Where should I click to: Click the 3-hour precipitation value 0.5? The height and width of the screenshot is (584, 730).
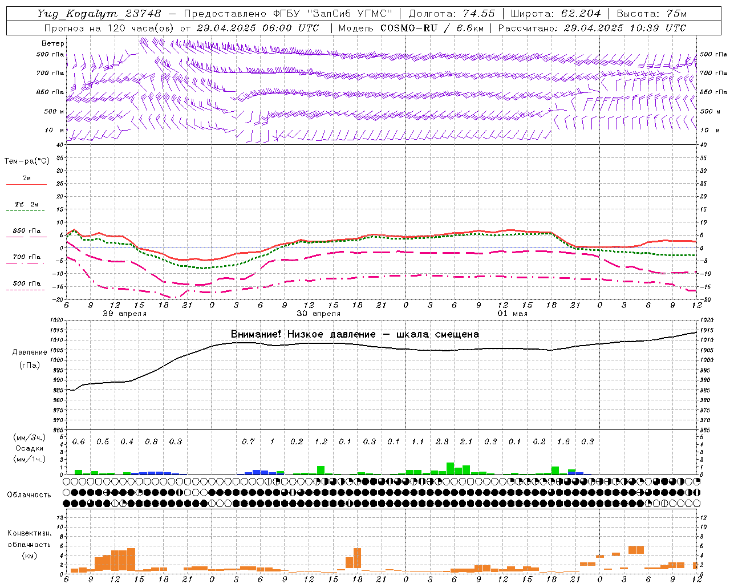pos(103,442)
